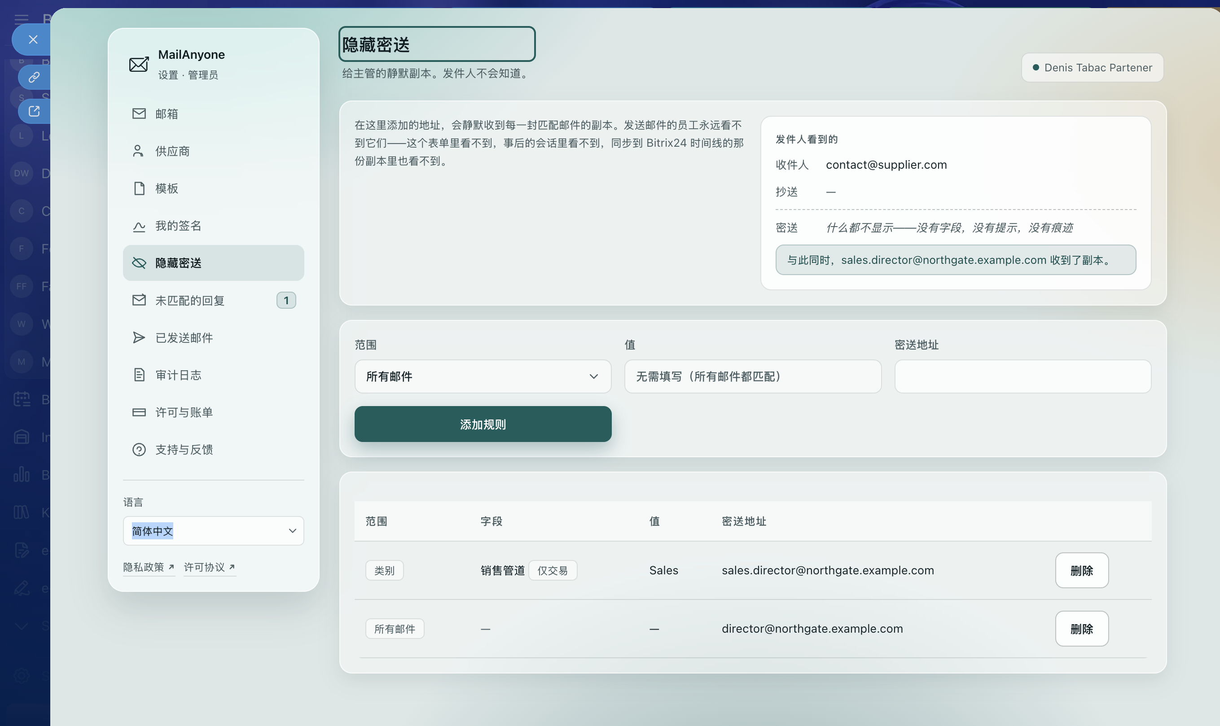Click the 仅交易 tag in the rules table
Viewport: 1220px width, 726px height.
point(553,570)
